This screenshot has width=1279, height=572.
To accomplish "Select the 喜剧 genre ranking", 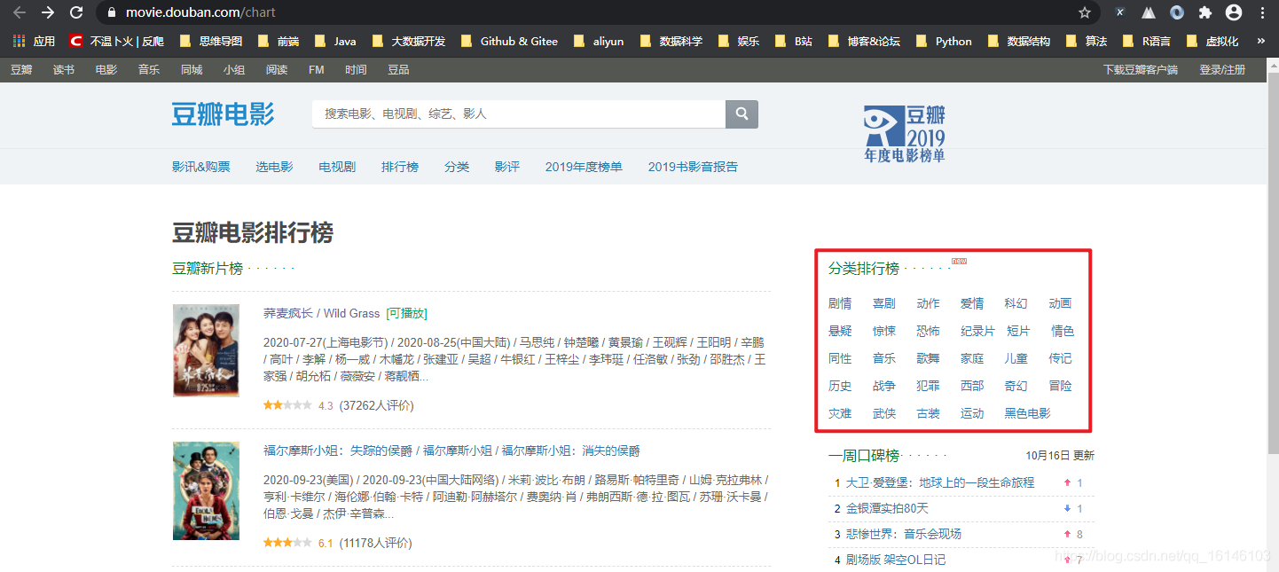I will [x=884, y=303].
